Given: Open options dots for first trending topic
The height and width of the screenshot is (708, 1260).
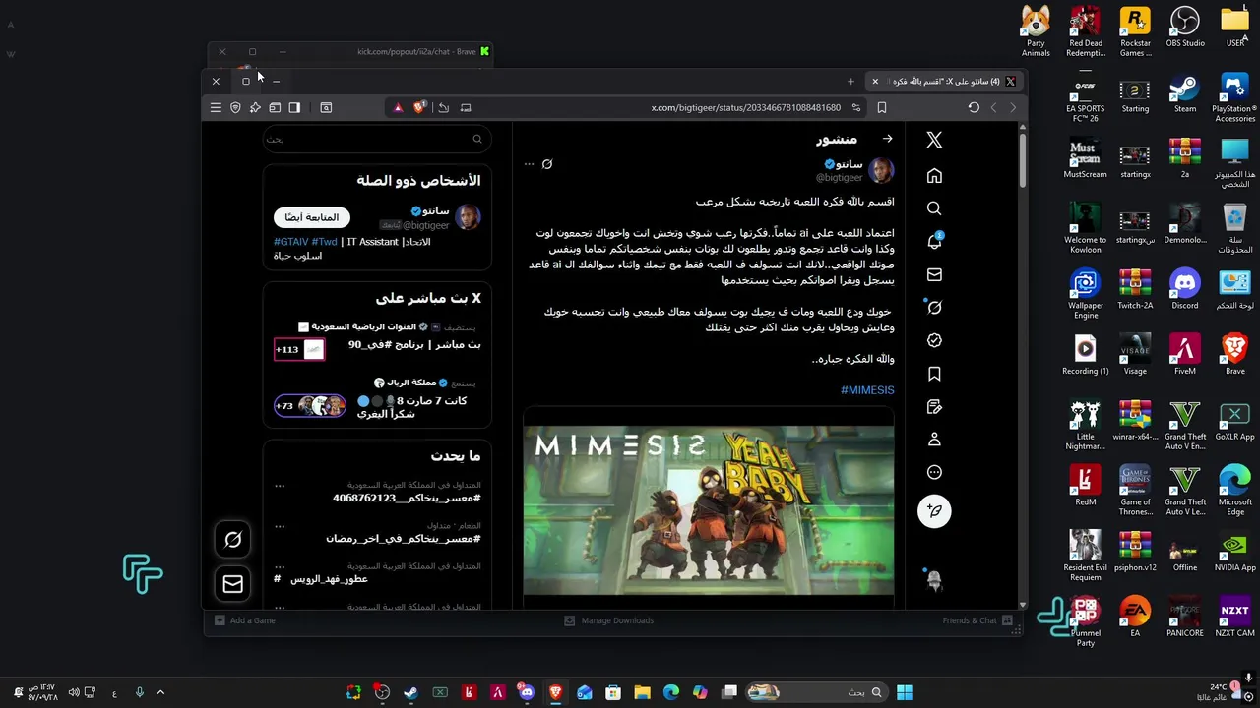Looking at the screenshot, I should [280, 486].
